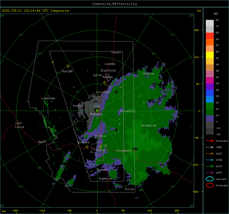Image resolution: width=229 pixels, height=214 pixels.
Task: Select the royal blue 36 dBZ swatch
Action: click(210, 93)
